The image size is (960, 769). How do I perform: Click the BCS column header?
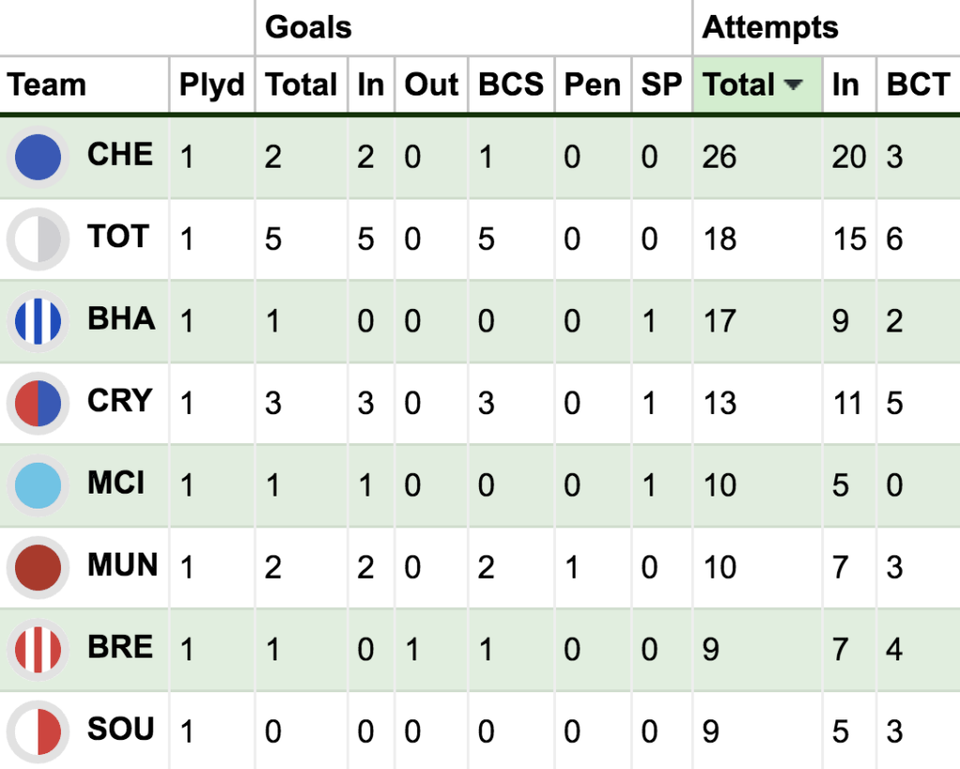510,85
